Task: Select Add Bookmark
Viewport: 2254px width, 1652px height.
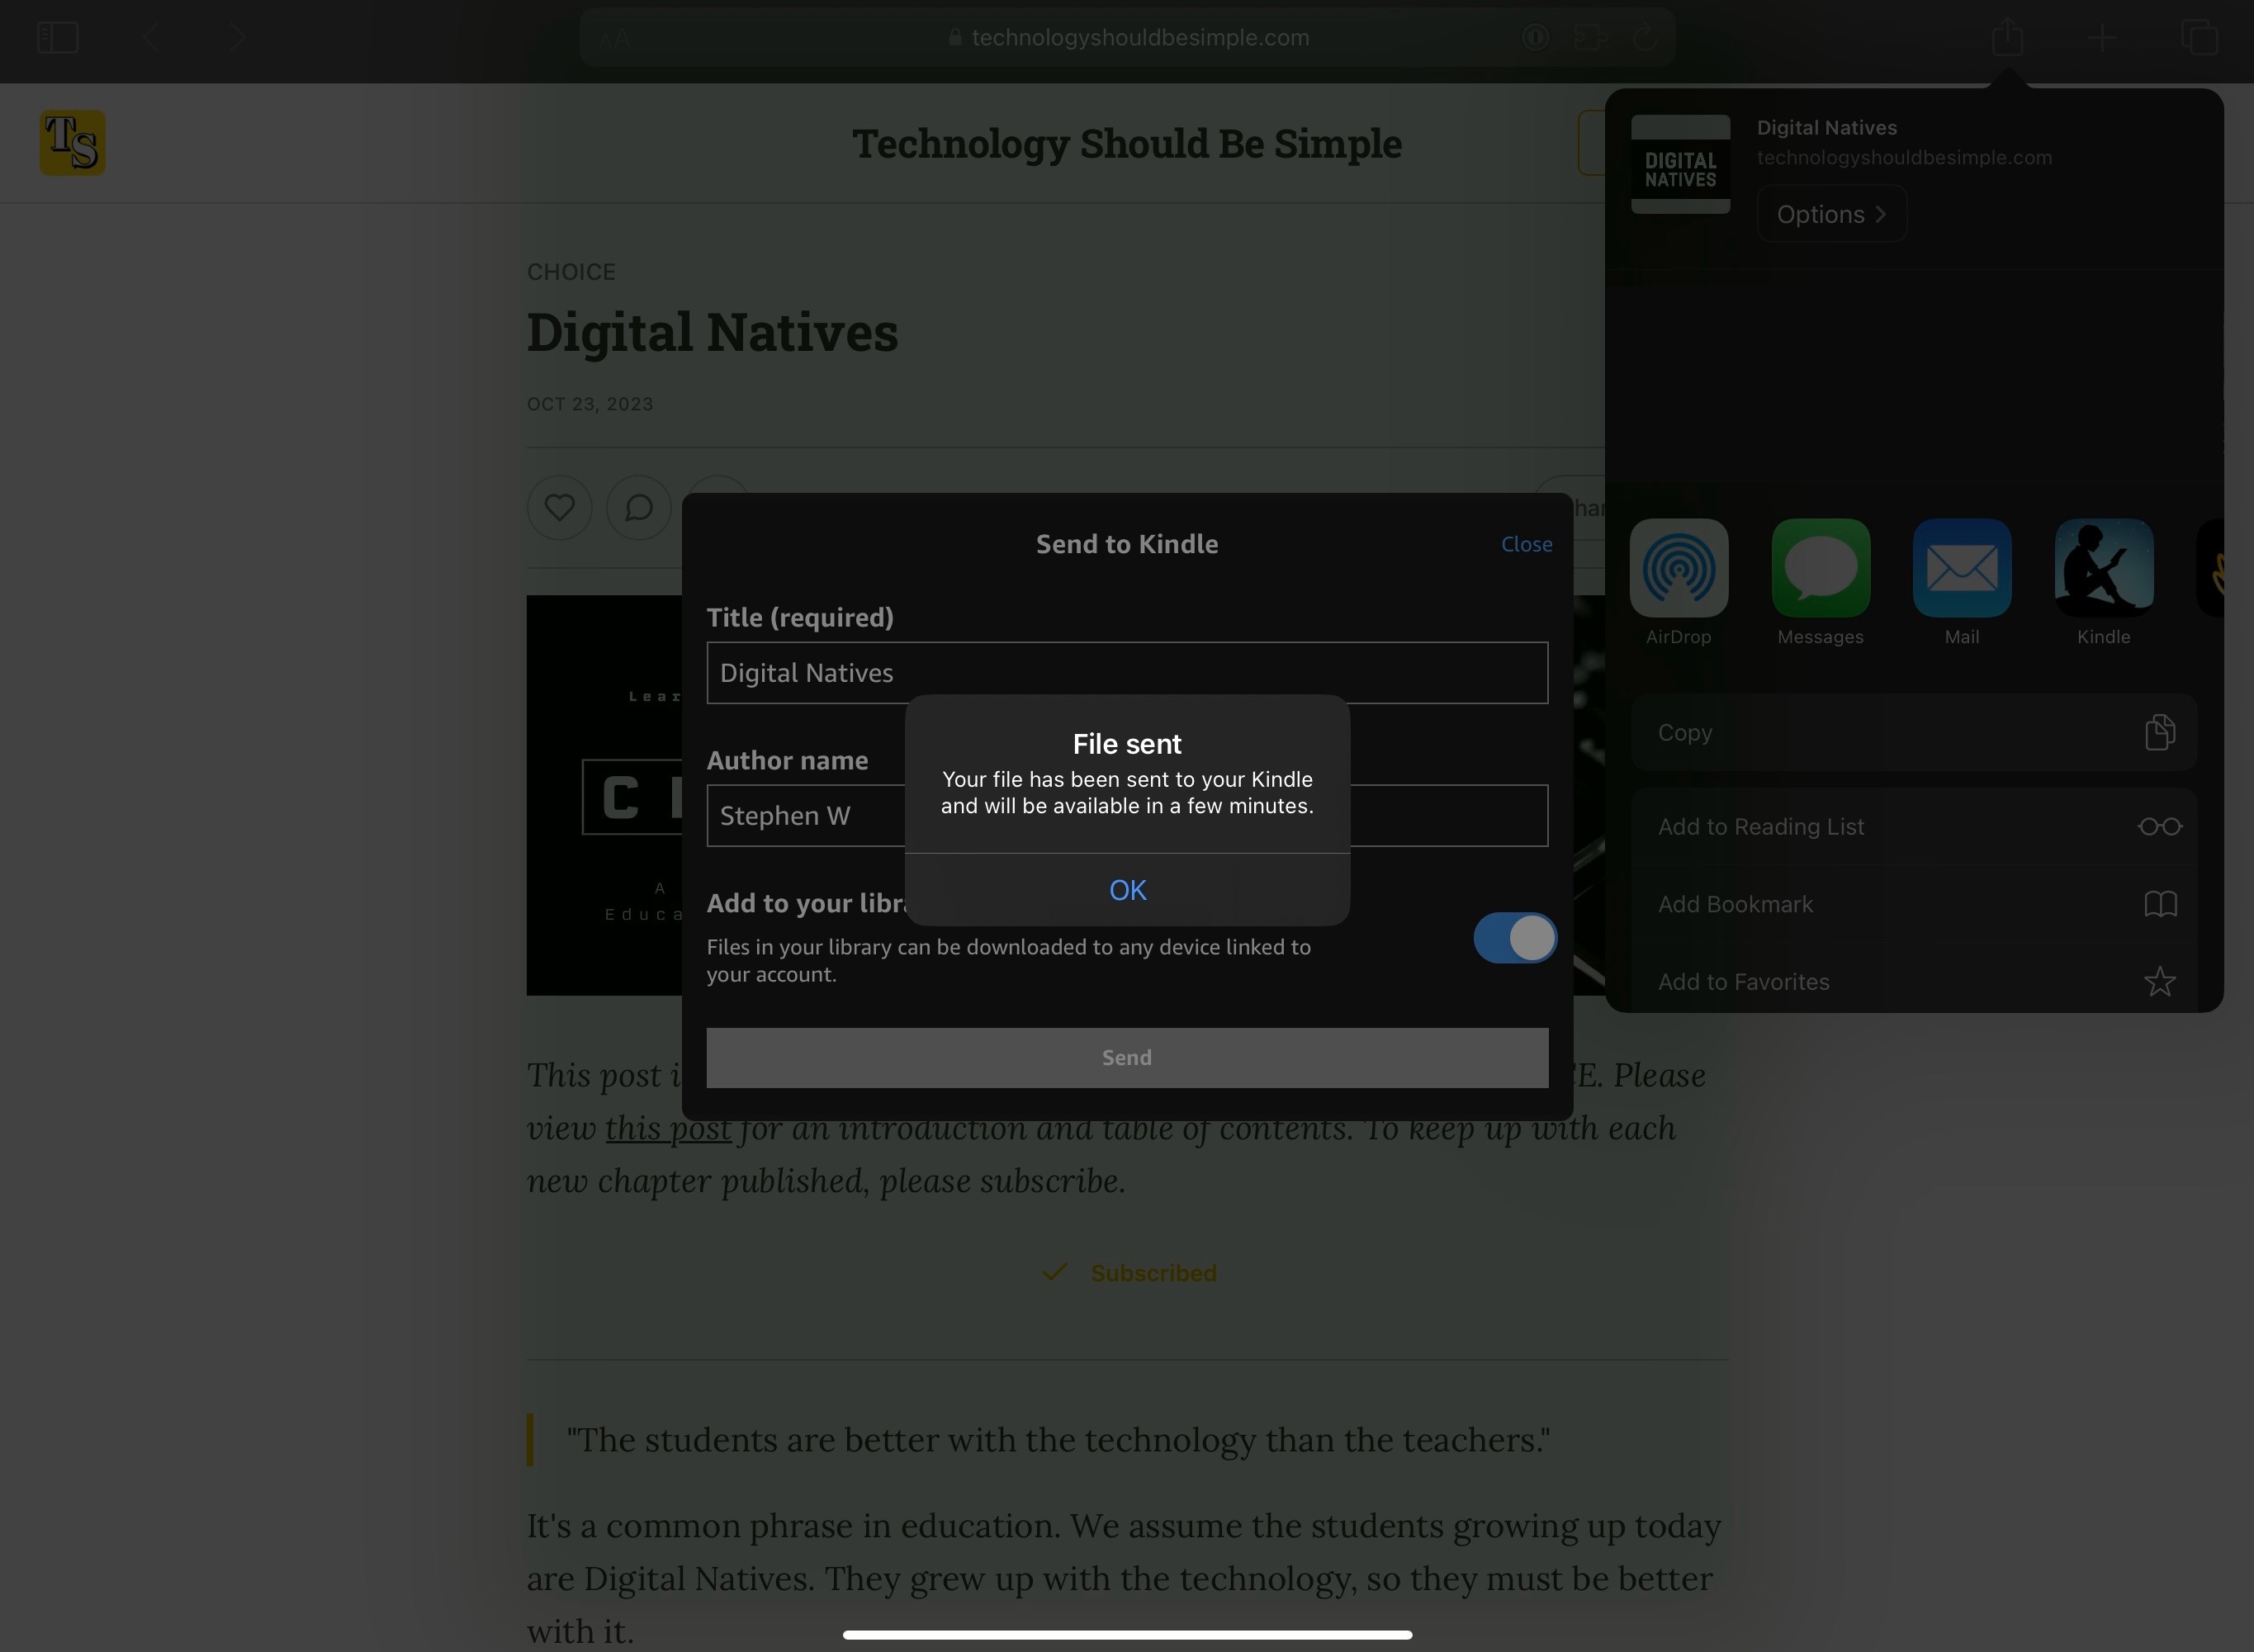Action: click(x=1914, y=904)
